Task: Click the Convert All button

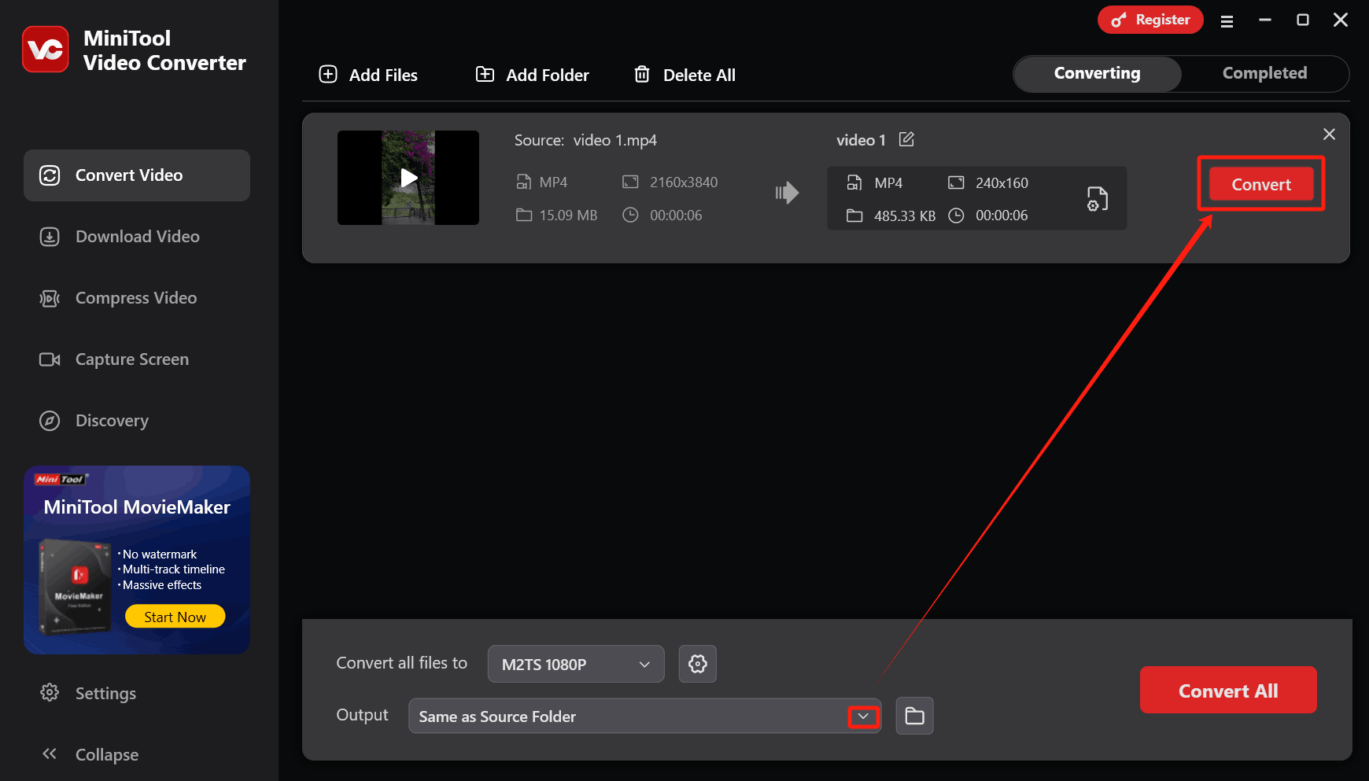Action: pyautogui.click(x=1228, y=690)
